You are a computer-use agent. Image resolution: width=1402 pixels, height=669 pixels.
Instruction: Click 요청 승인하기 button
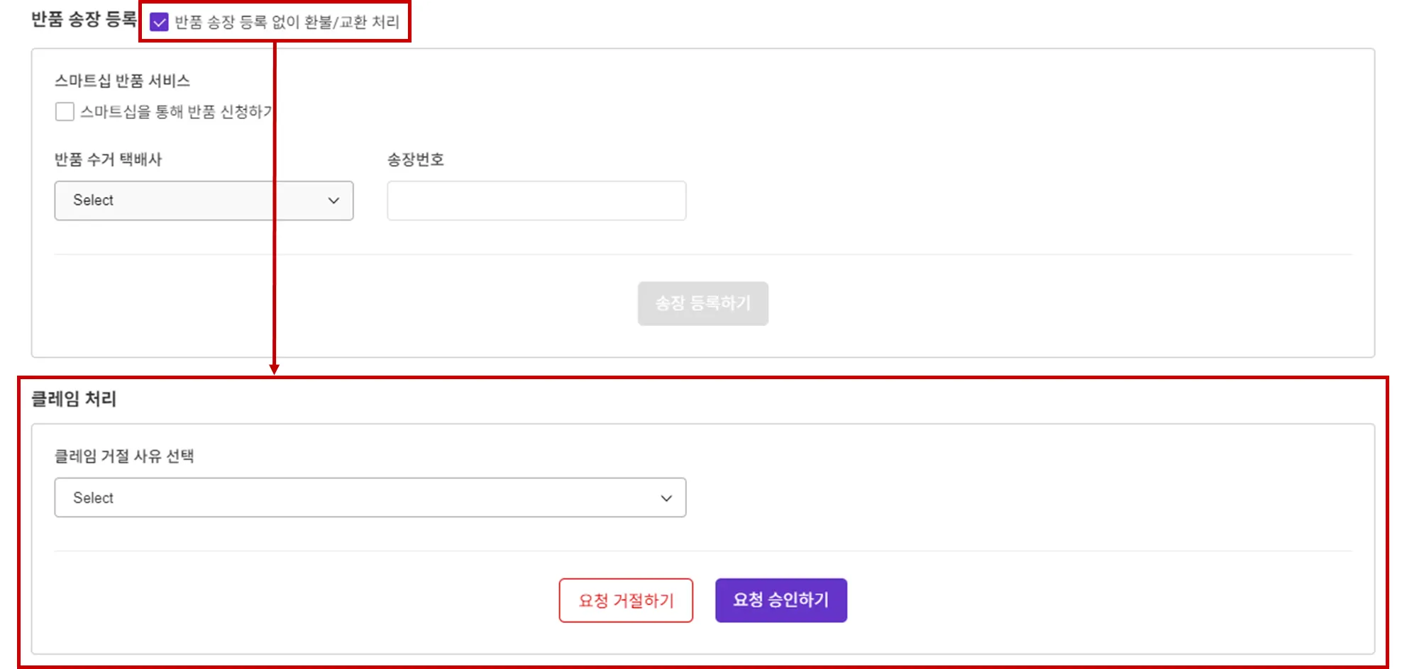(x=780, y=600)
